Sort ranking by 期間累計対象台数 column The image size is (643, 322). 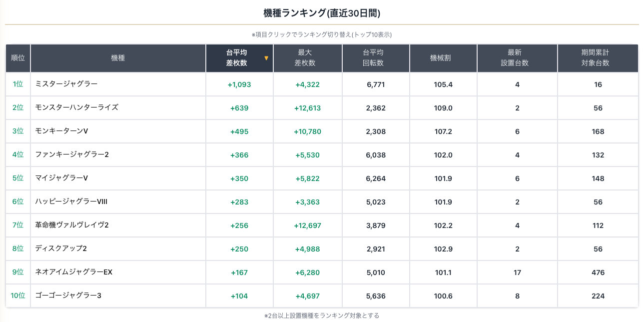[597, 58]
